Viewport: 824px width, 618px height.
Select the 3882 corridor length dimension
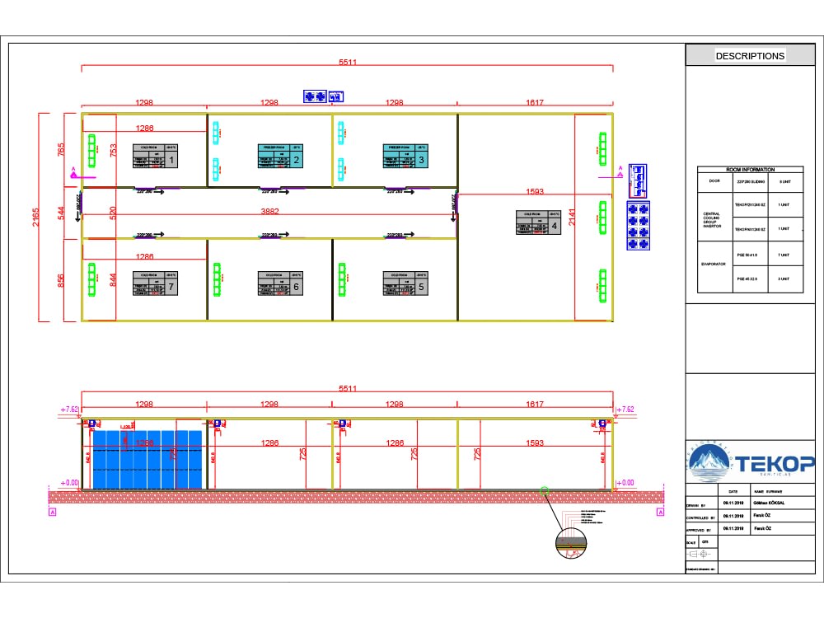click(x=269, y=211)
